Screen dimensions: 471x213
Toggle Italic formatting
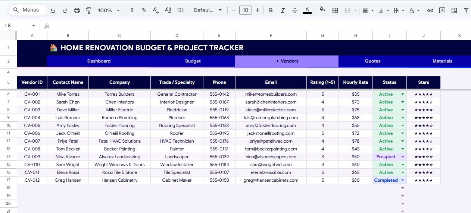pyautogui.click(x=283, y=10)
